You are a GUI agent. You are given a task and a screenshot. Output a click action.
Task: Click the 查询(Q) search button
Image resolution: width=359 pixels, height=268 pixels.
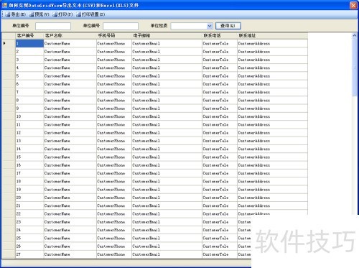click(228, 26)
